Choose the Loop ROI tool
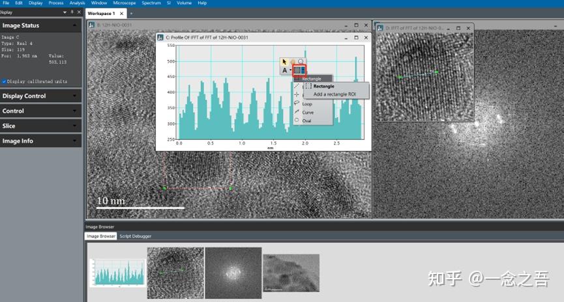This screenshot has width=564, height=302. pyautogui.click(x=307, y=103)
